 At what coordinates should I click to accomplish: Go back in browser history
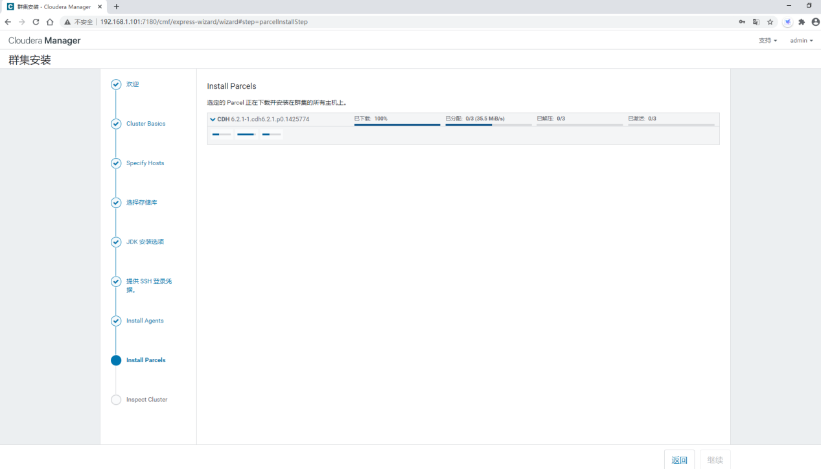coord(8,21)
